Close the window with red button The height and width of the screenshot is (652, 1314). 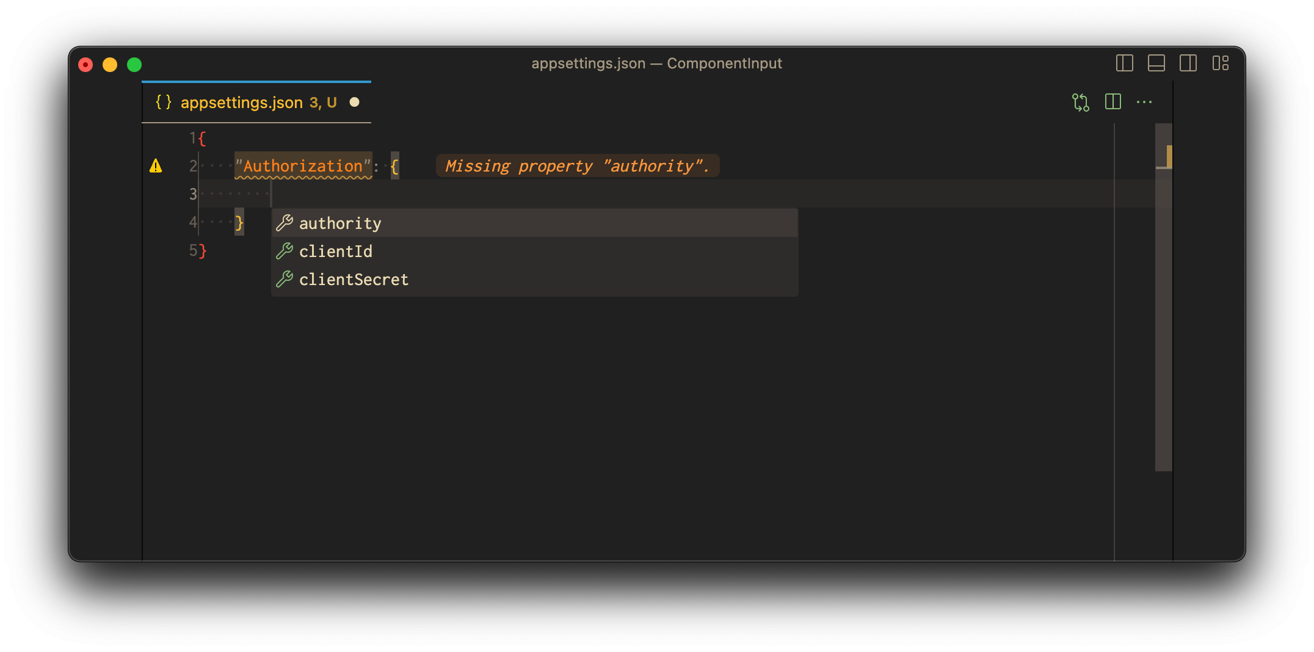(85, 64)
